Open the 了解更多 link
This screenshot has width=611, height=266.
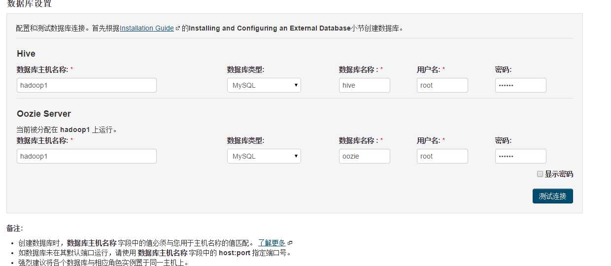pyautogui.click(x=272, y=243)
